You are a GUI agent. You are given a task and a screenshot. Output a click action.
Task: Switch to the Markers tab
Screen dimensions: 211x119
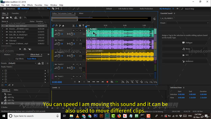pyautogui.click(x=7, y=54)
